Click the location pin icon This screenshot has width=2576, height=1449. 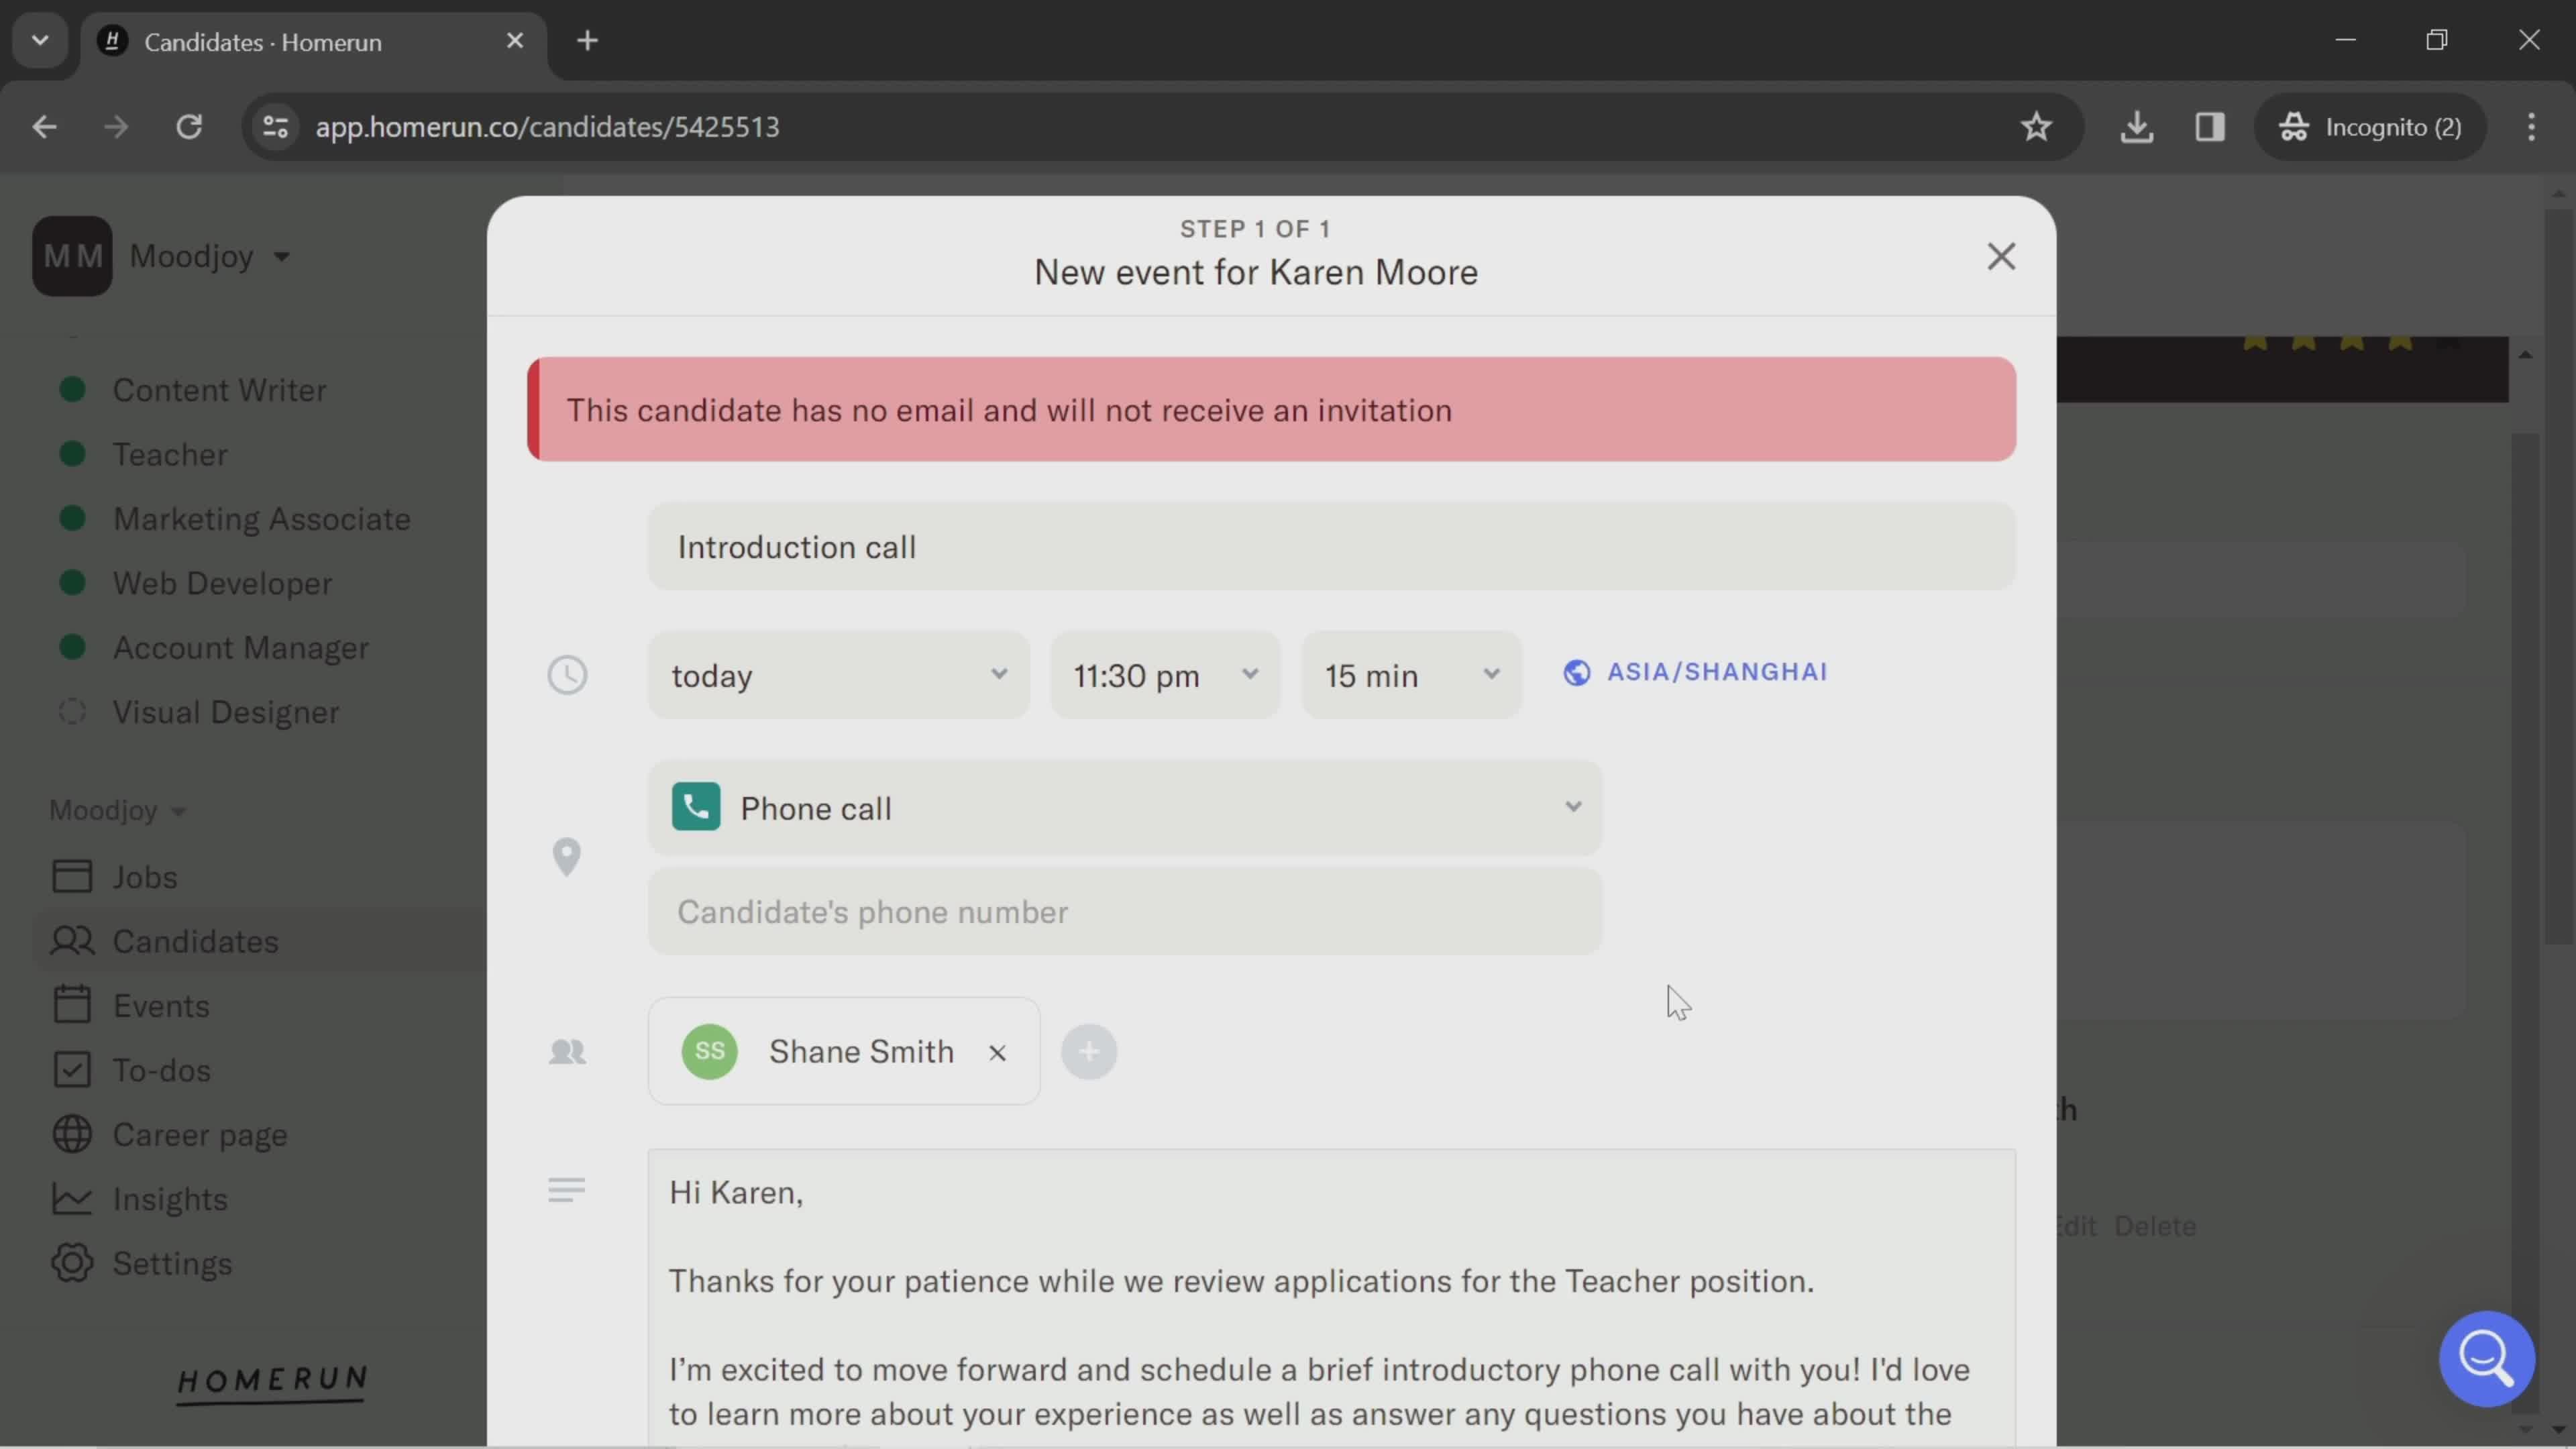[566, 856]
